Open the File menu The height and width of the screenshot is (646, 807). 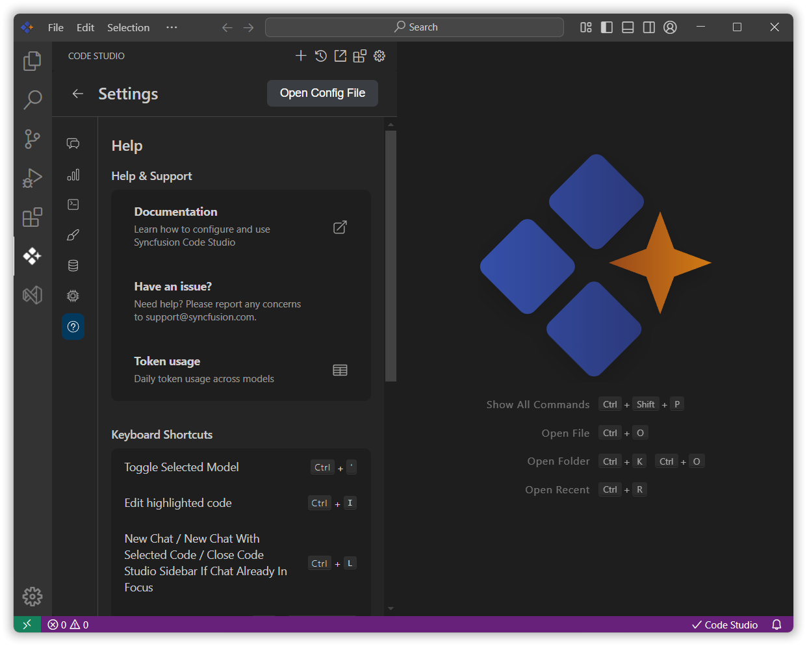click(56, 27)
